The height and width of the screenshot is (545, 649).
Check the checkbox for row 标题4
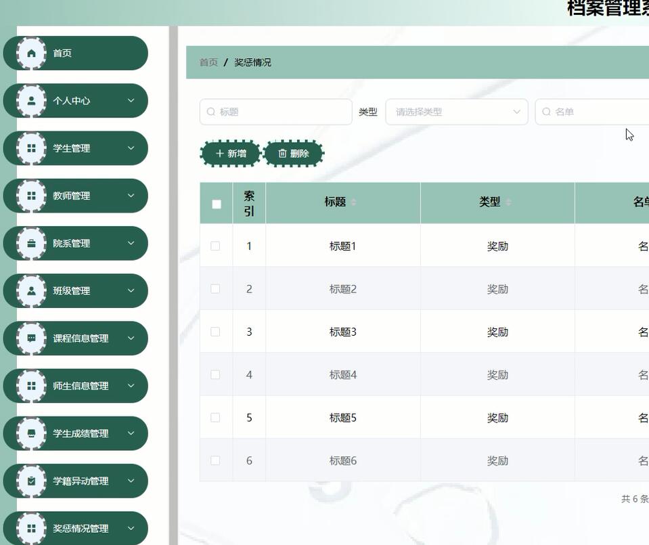pyautogui.click(x=215, y=374)
